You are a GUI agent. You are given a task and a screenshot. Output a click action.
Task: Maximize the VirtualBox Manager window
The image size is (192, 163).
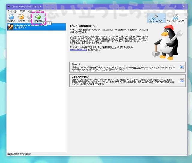[x=175, y=7]
